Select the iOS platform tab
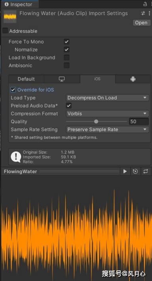The width and height of the screenshot is (152, 281). coord(97,79)
